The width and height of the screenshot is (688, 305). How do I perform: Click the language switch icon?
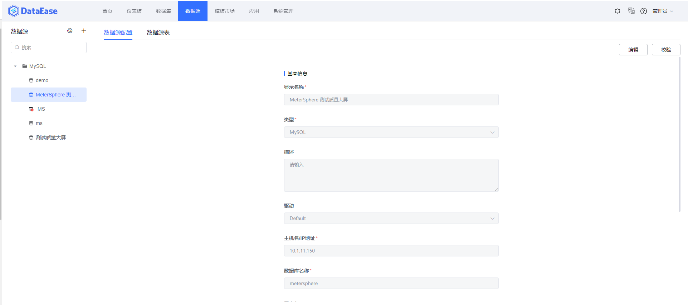(631, 11)
